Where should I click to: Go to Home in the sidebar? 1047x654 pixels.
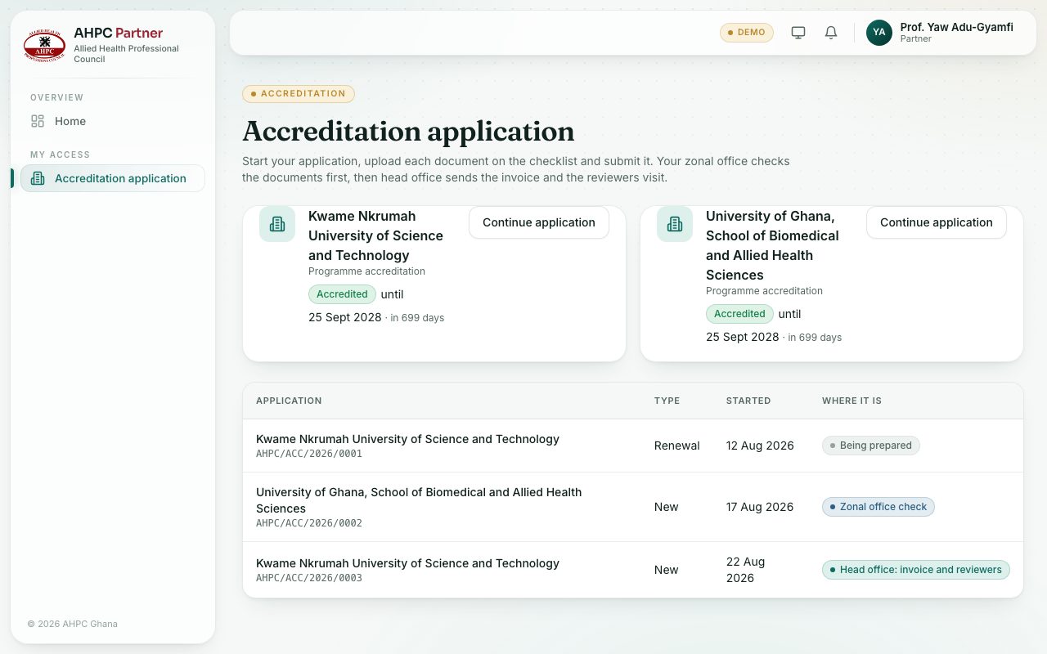point(113,121)
